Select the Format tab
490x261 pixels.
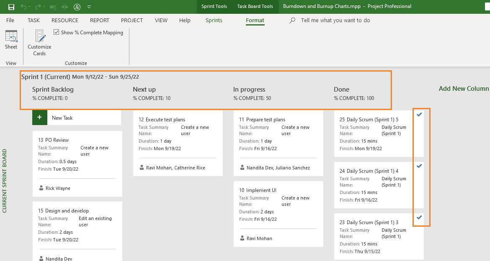[255, 20]
